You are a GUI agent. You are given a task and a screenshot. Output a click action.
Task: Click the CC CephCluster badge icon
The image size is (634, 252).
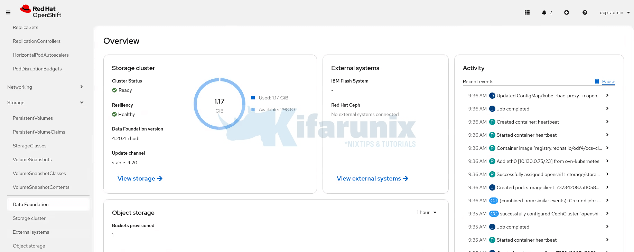click(494, 214)
